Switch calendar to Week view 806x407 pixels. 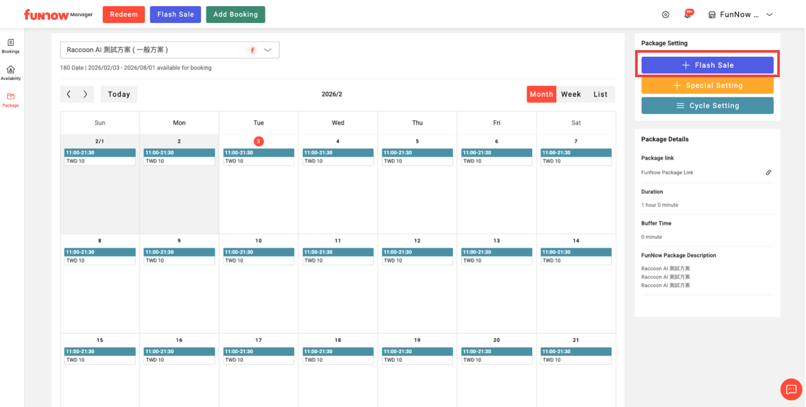571,94
